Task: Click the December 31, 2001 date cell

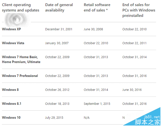Action: pyautogui.click(x=59, y=29)
